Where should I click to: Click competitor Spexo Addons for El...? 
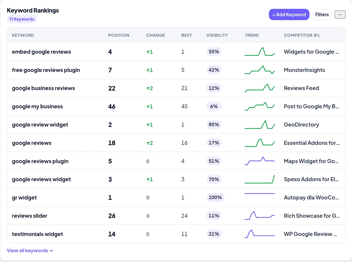[312, 179]
